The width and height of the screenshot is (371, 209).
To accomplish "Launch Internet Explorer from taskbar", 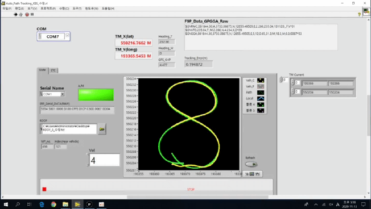I will [42, 204].
